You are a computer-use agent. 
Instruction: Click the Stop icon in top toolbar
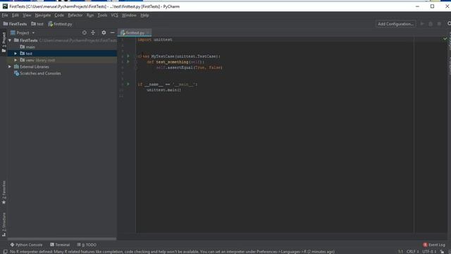[x=439, y=24]
